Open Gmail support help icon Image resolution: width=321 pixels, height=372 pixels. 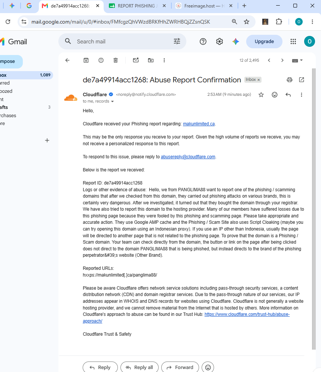tap(203, 42)
